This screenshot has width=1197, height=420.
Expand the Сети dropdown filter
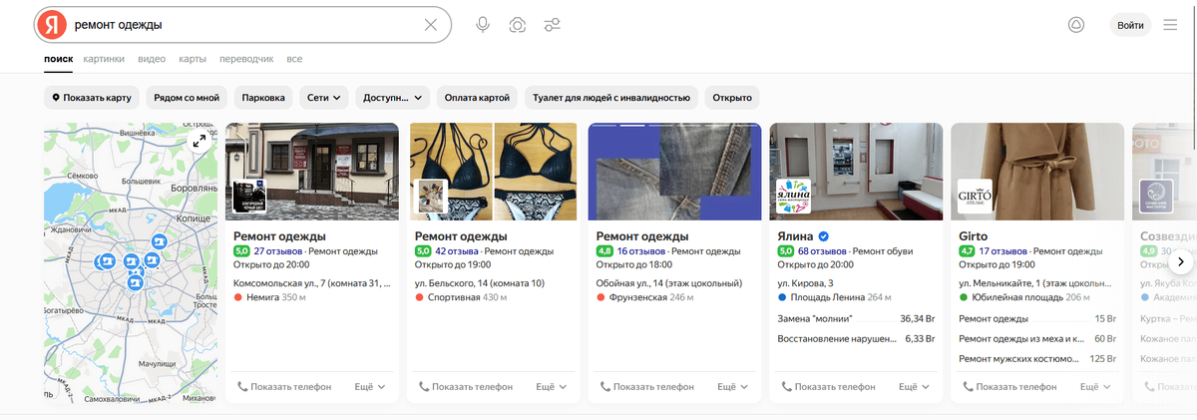click(324, 98)
